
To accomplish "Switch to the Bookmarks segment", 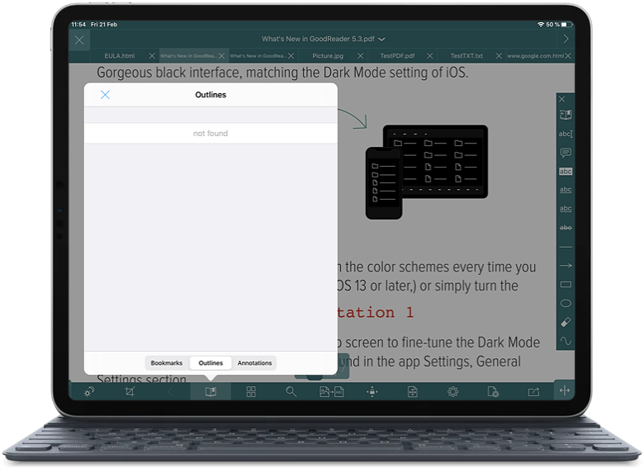I will pyautogui.click(x=167, y=363).
